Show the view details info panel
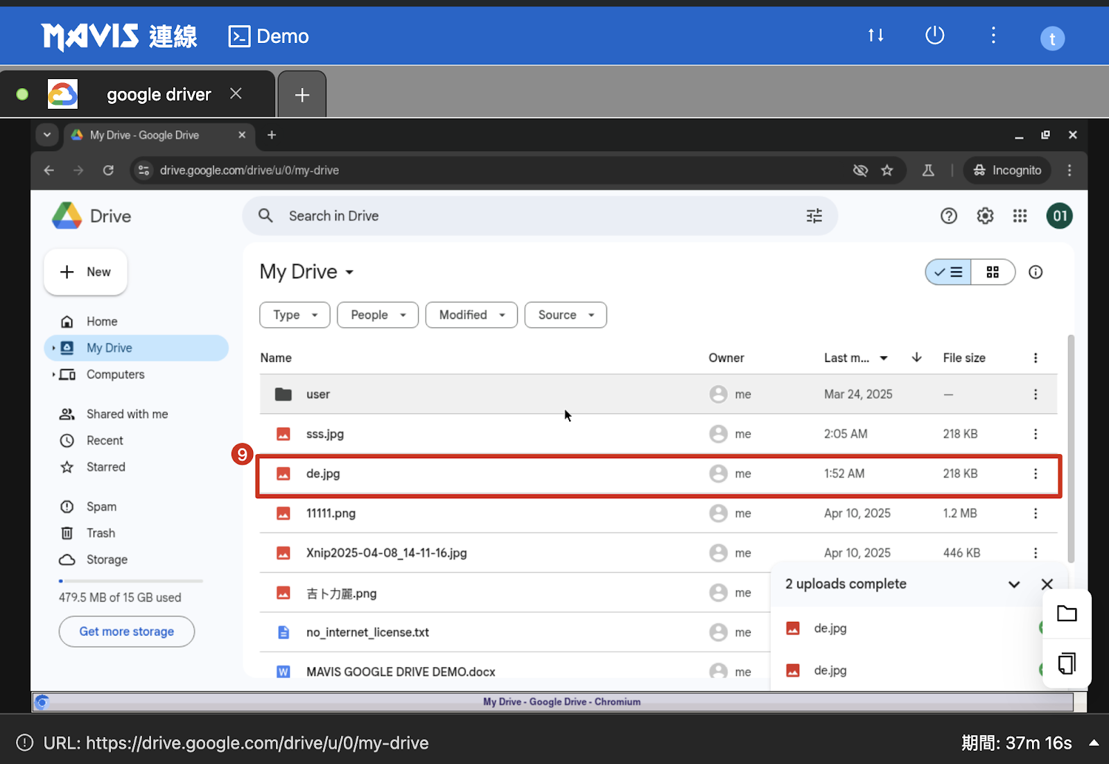 (x=1036, y=272)
